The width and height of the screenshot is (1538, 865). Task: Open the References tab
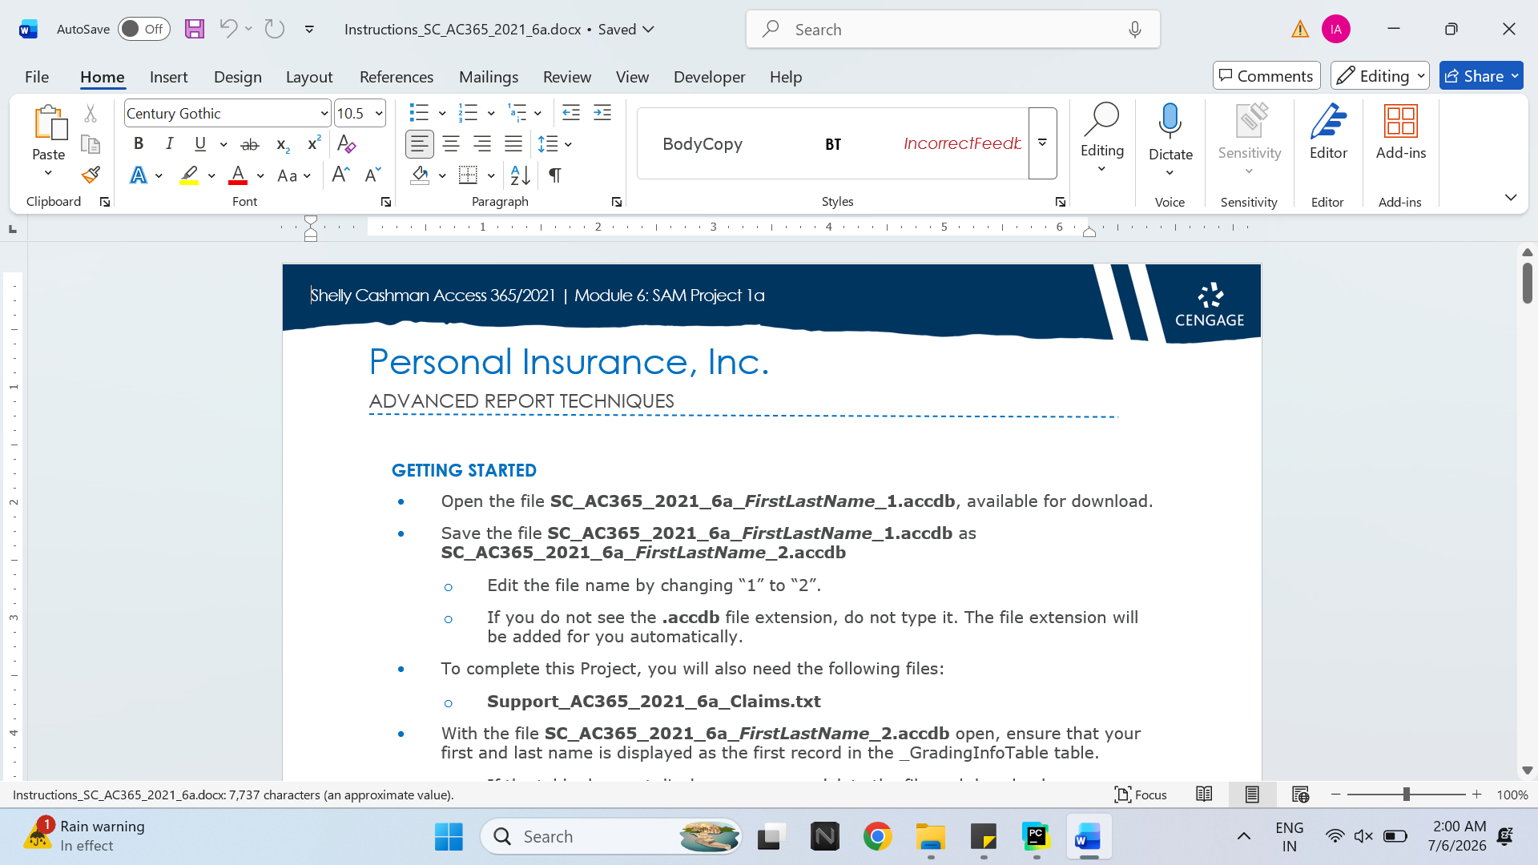397,77
